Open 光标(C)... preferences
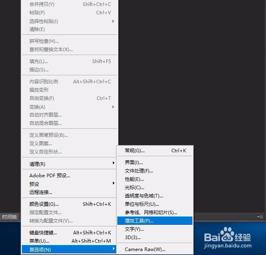 coord(155,188)
